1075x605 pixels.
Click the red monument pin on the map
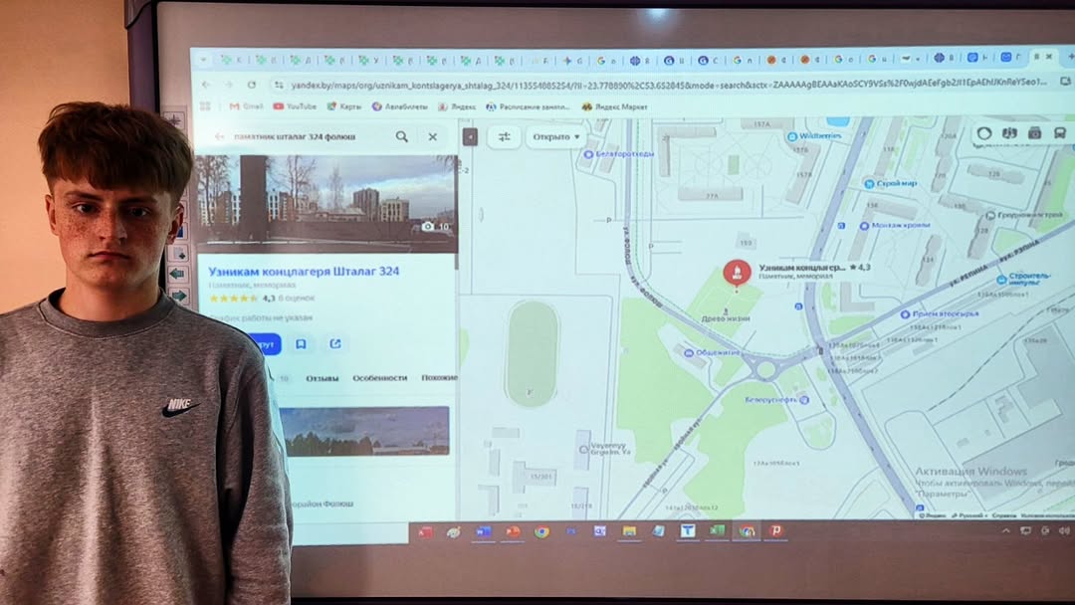tap(737, 272)
